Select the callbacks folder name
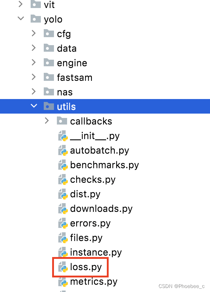This screenshot has height=292, width=210. [x=91, y=121]
